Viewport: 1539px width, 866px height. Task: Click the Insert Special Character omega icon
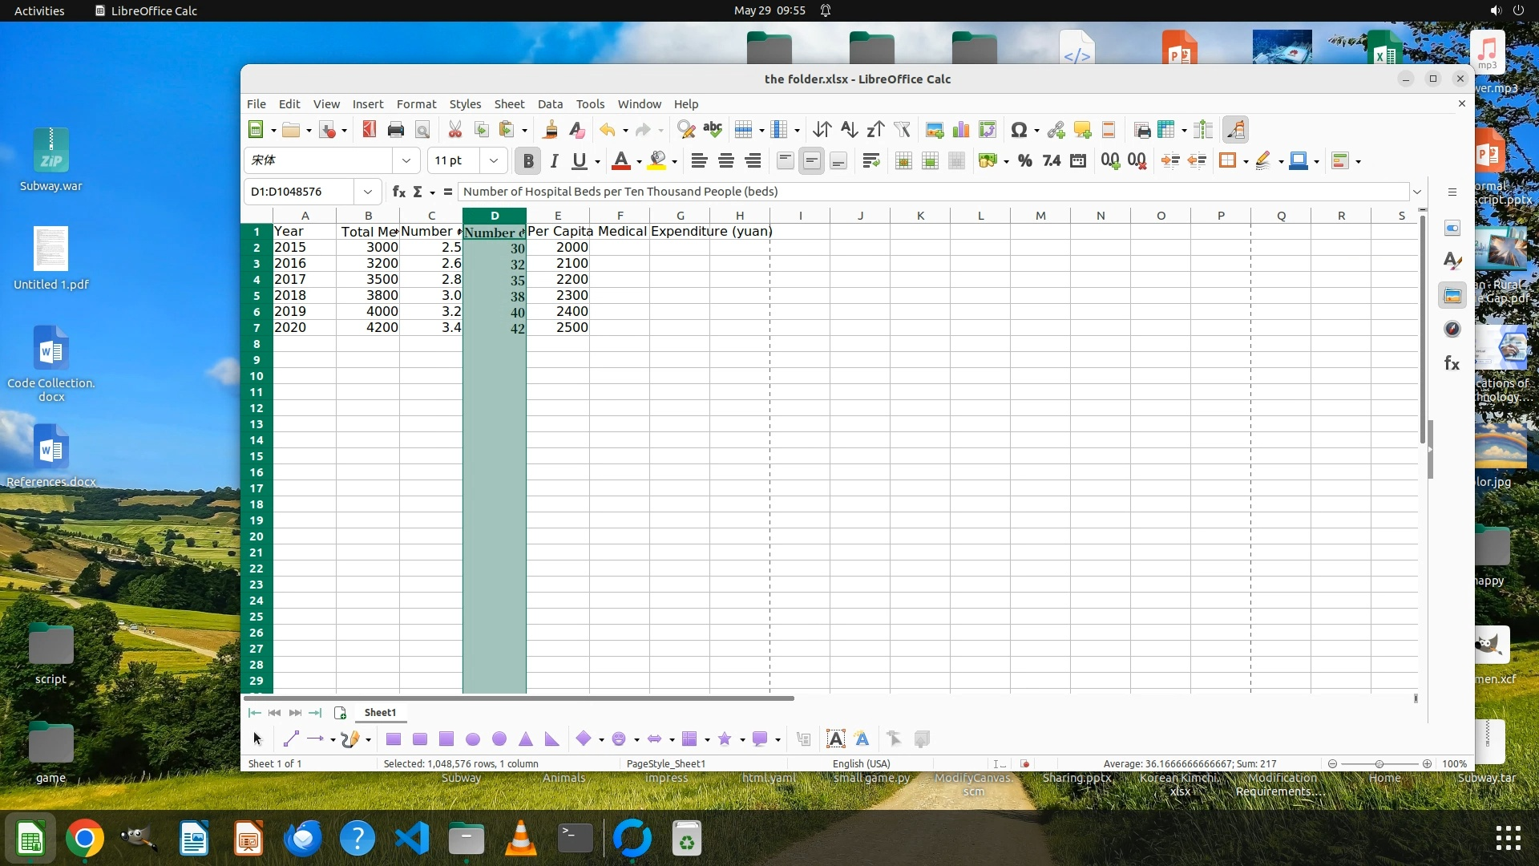[x=1018, y=130]
